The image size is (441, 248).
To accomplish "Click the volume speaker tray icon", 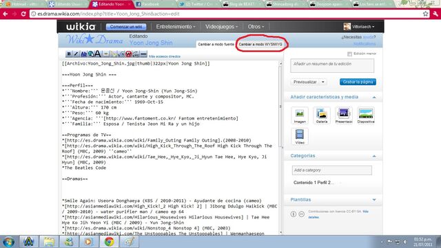I will click(x=405, y=242).
